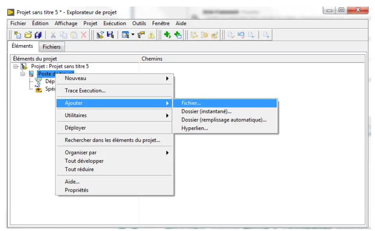
Task: Click the Paste clipboard icon
Action: pos(74,35)
